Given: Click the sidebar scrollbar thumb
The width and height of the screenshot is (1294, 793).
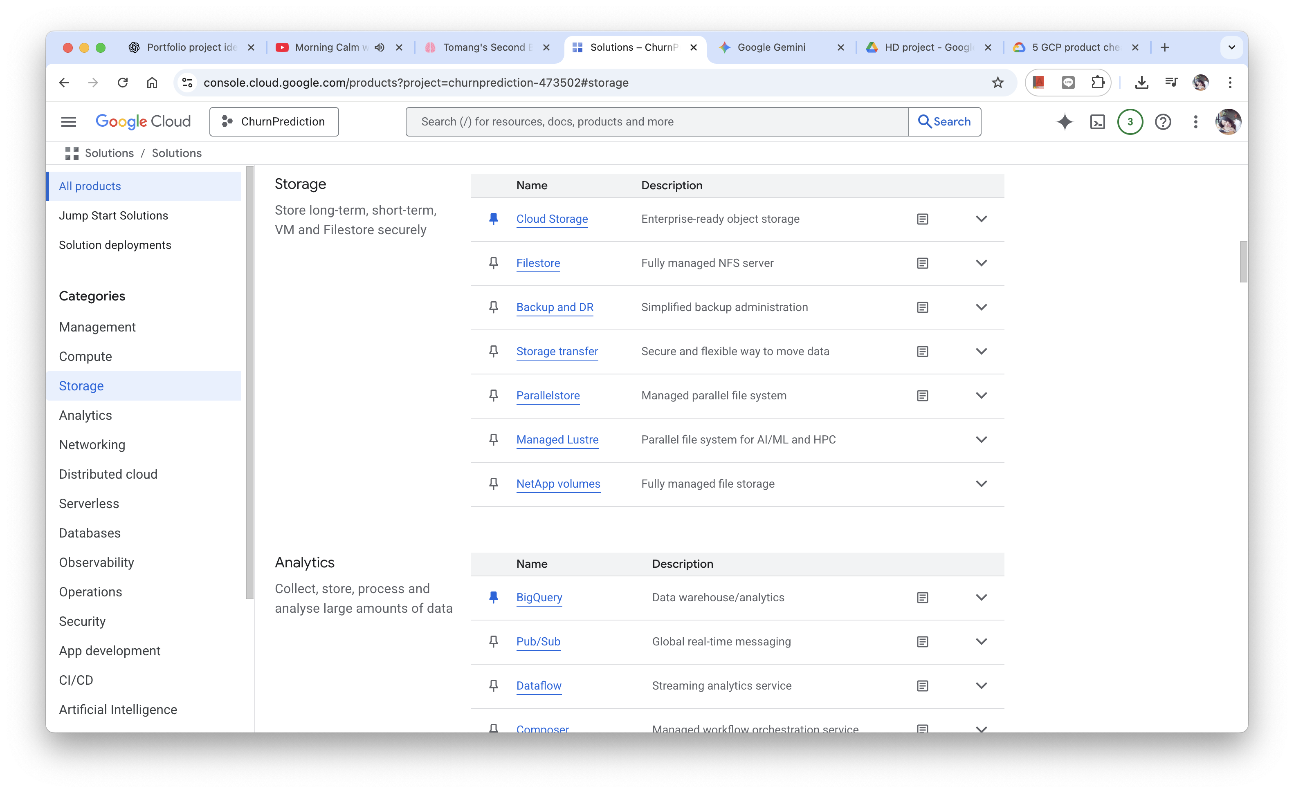Looking at the screenshot, I should tap(250, 382).
